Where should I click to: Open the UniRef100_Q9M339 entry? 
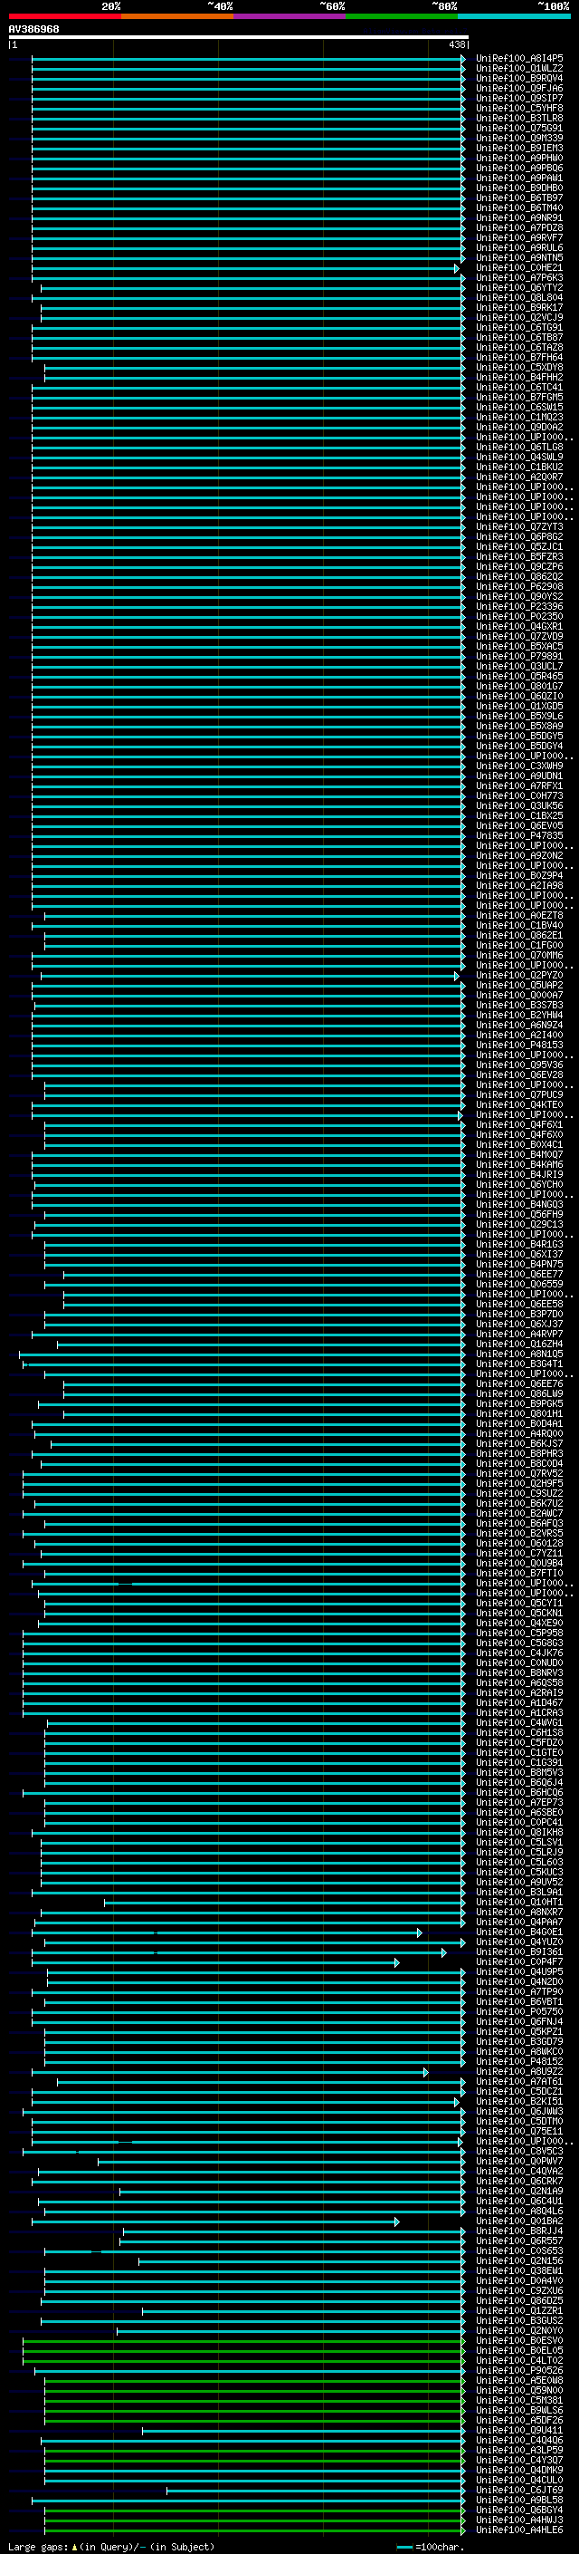click(518, 138)
